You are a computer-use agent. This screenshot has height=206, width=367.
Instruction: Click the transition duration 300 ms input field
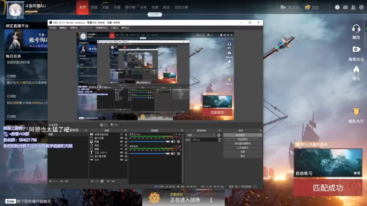[x=204, y=140]
